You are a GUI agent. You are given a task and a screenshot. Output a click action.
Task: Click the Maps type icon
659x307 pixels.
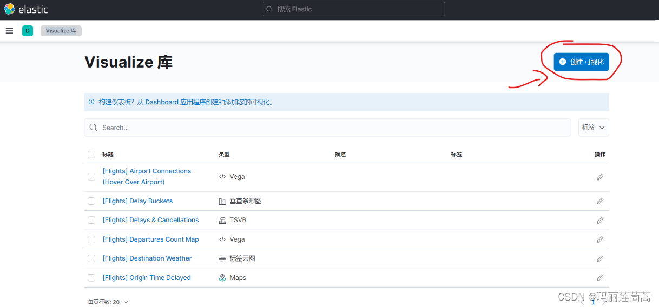coord(222,278)
